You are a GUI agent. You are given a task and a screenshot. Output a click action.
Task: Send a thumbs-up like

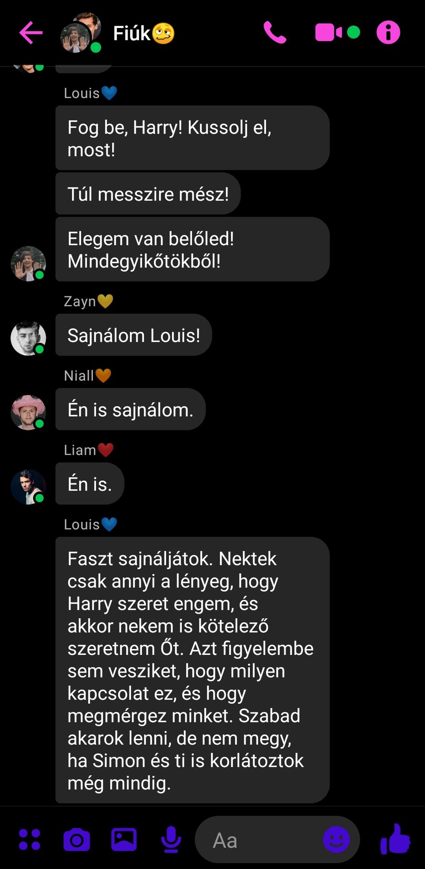pyautogui.click(x=395, y=840)
